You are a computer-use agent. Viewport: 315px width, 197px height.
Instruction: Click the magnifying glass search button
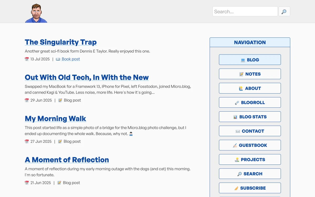pyautogui.click(x=284, y=12)
